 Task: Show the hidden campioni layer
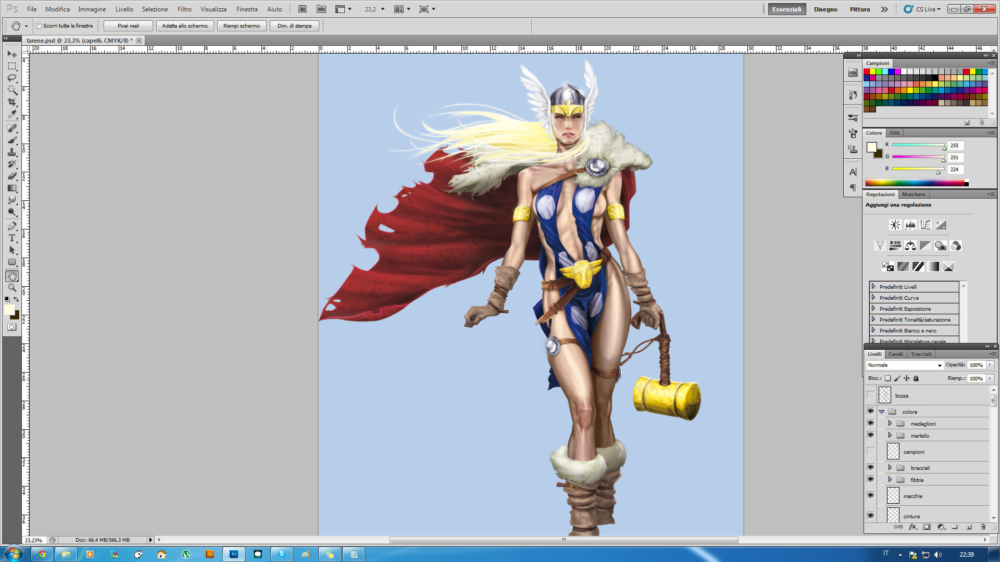tap(870, 451)
